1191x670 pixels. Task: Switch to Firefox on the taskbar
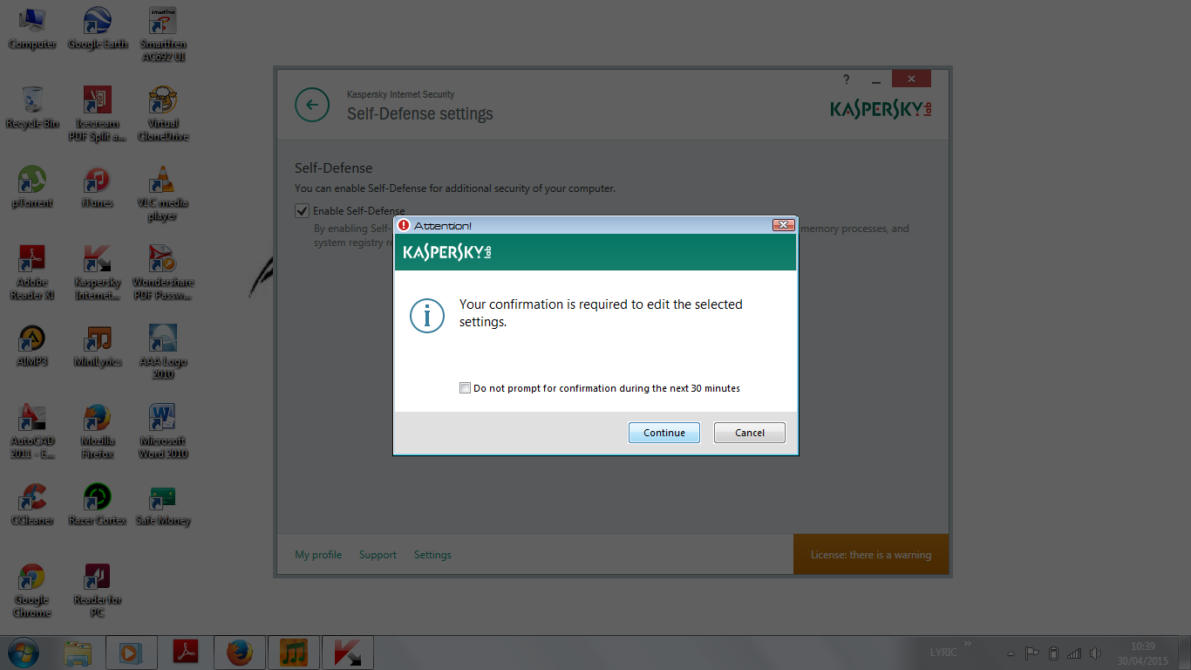[x=240, y=653]
